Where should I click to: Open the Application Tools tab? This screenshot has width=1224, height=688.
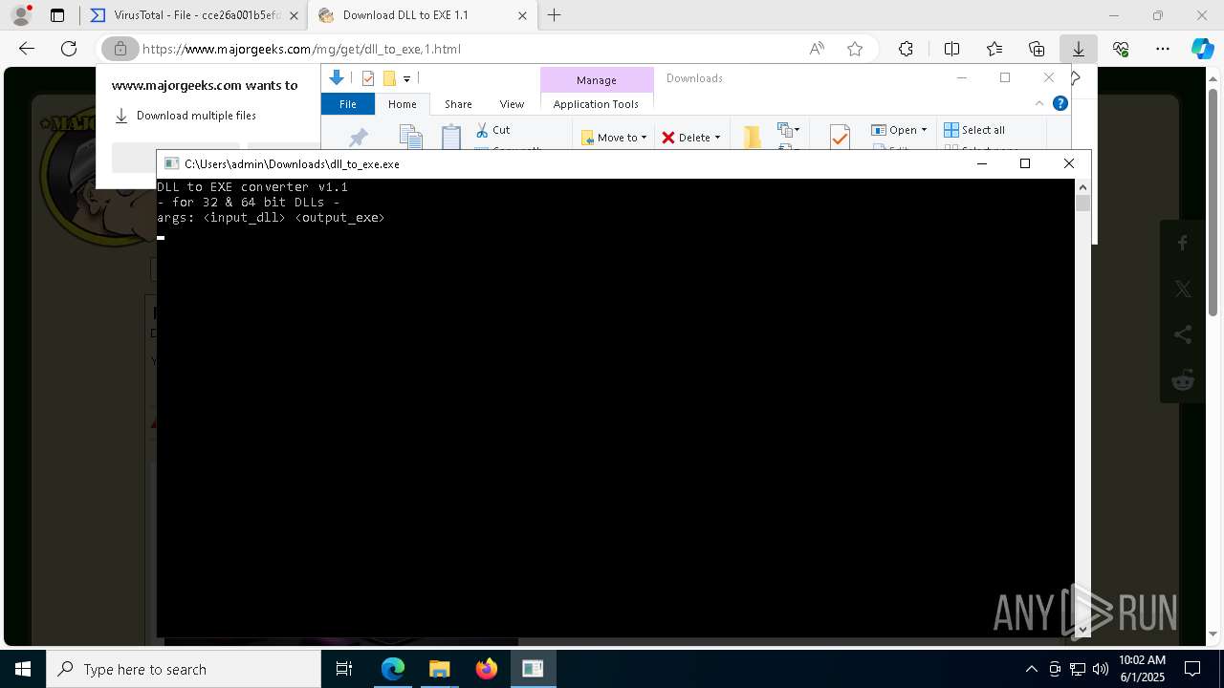point(596,104)
